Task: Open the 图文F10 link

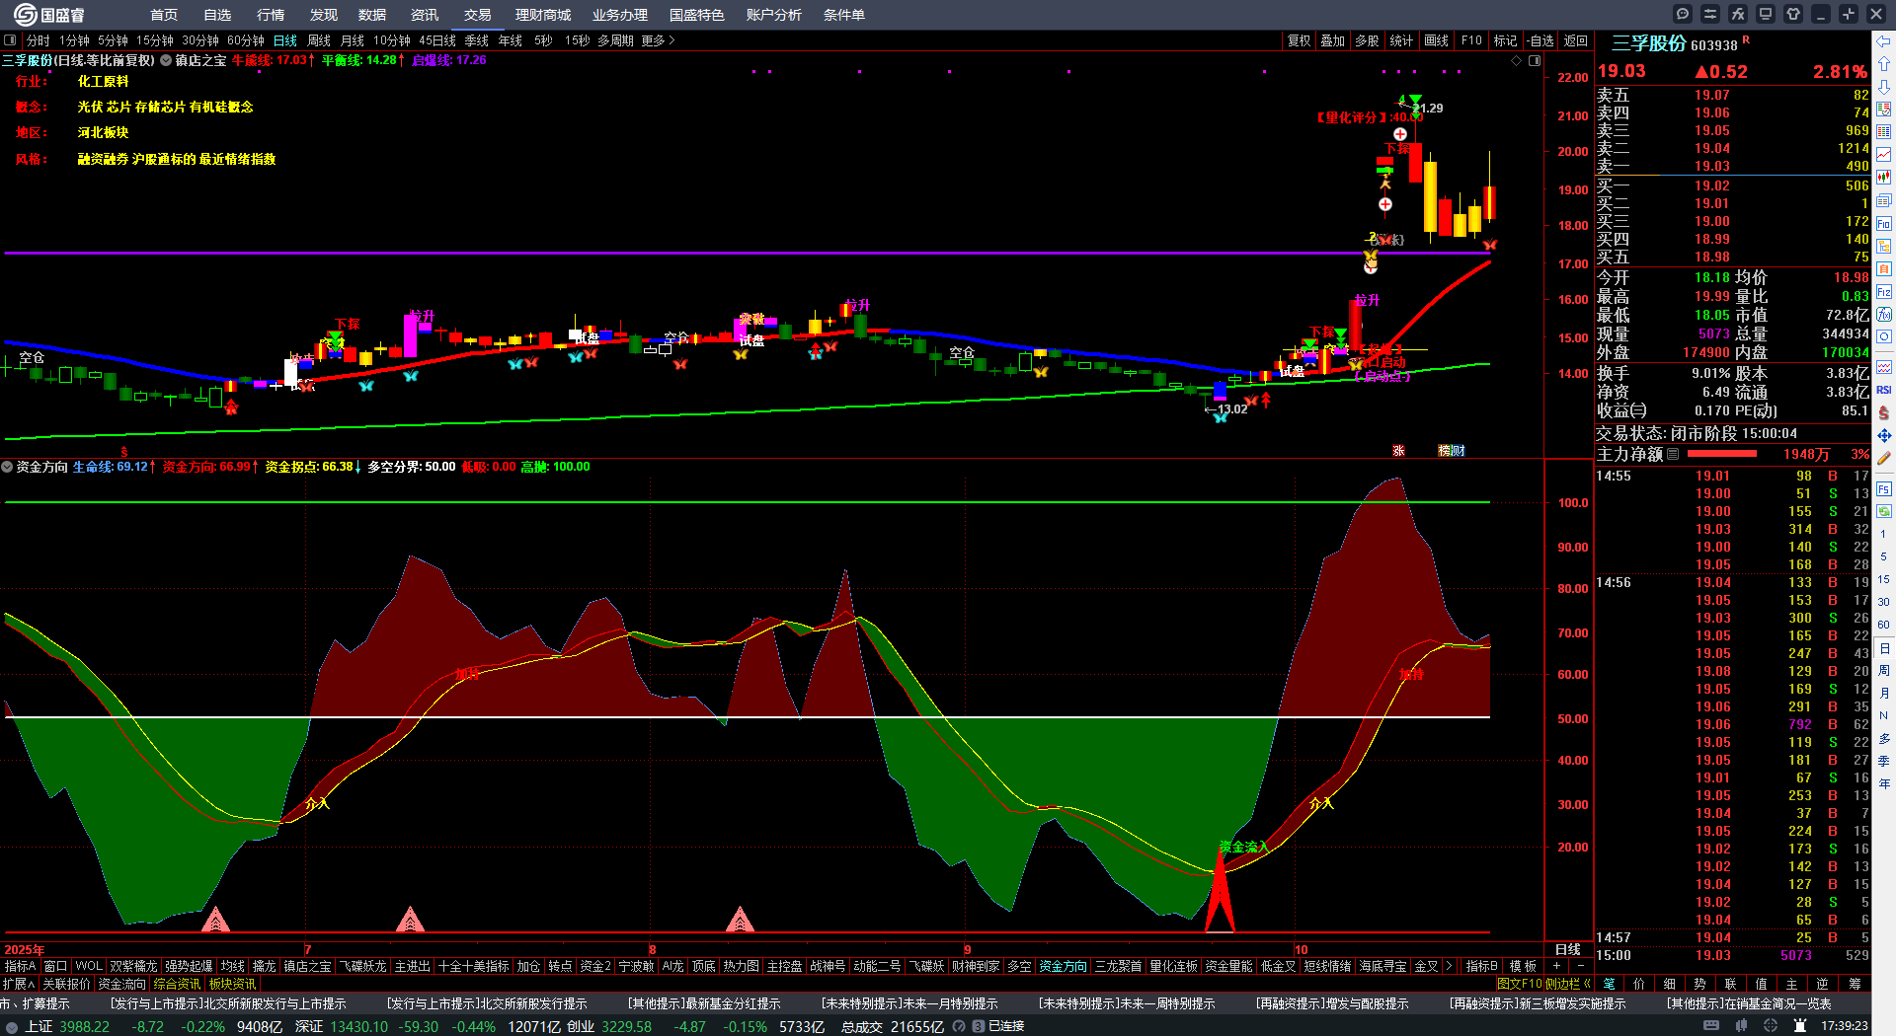Action: coord(1519,984)
